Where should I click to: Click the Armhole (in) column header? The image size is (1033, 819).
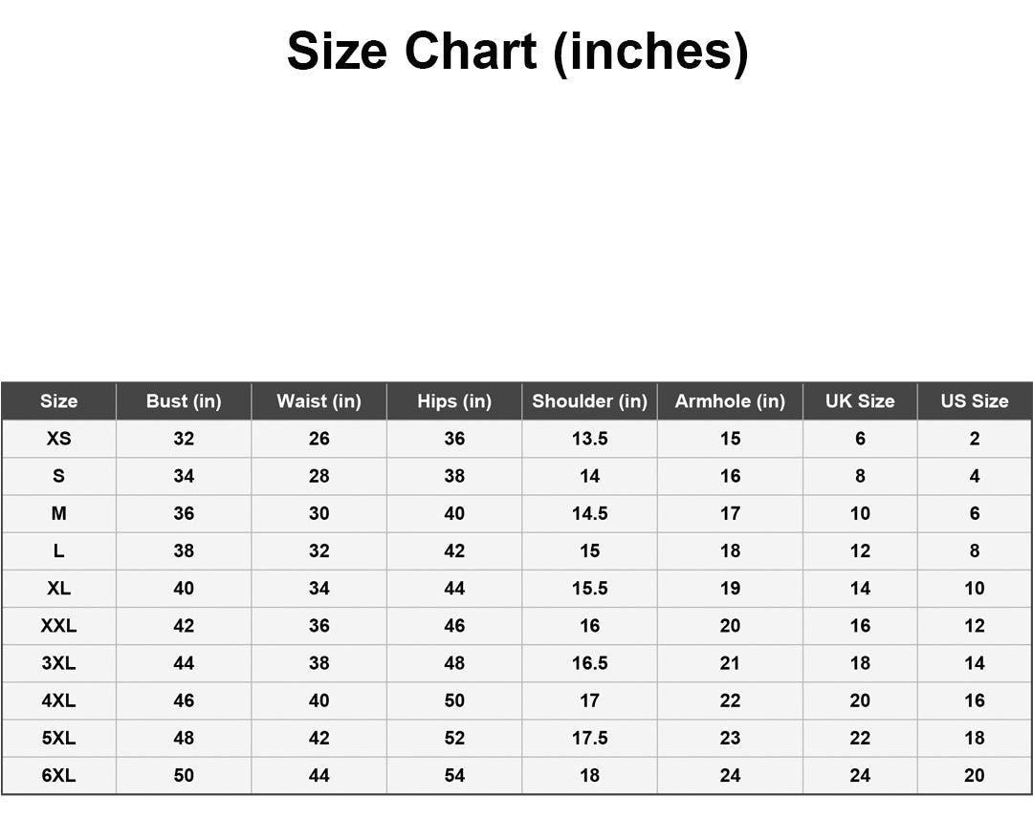pyautogui.click(x=730, y=401)
